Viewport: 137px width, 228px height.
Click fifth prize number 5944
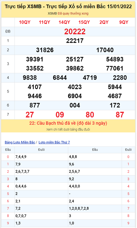point(115,87)
